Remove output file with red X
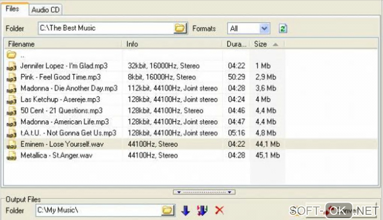Image resolution: width=383 pixels, height=220 pixels. click(219, 210)
